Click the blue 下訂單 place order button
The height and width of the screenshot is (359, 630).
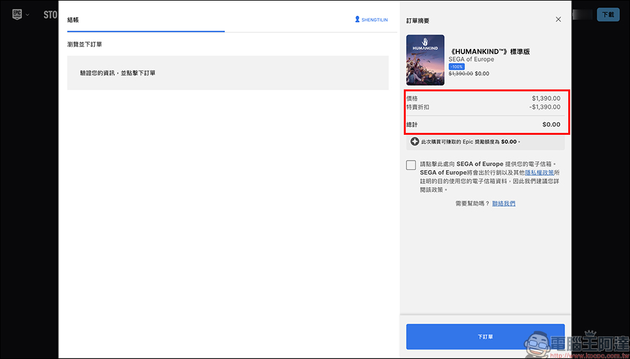click(x=485, y=336)
